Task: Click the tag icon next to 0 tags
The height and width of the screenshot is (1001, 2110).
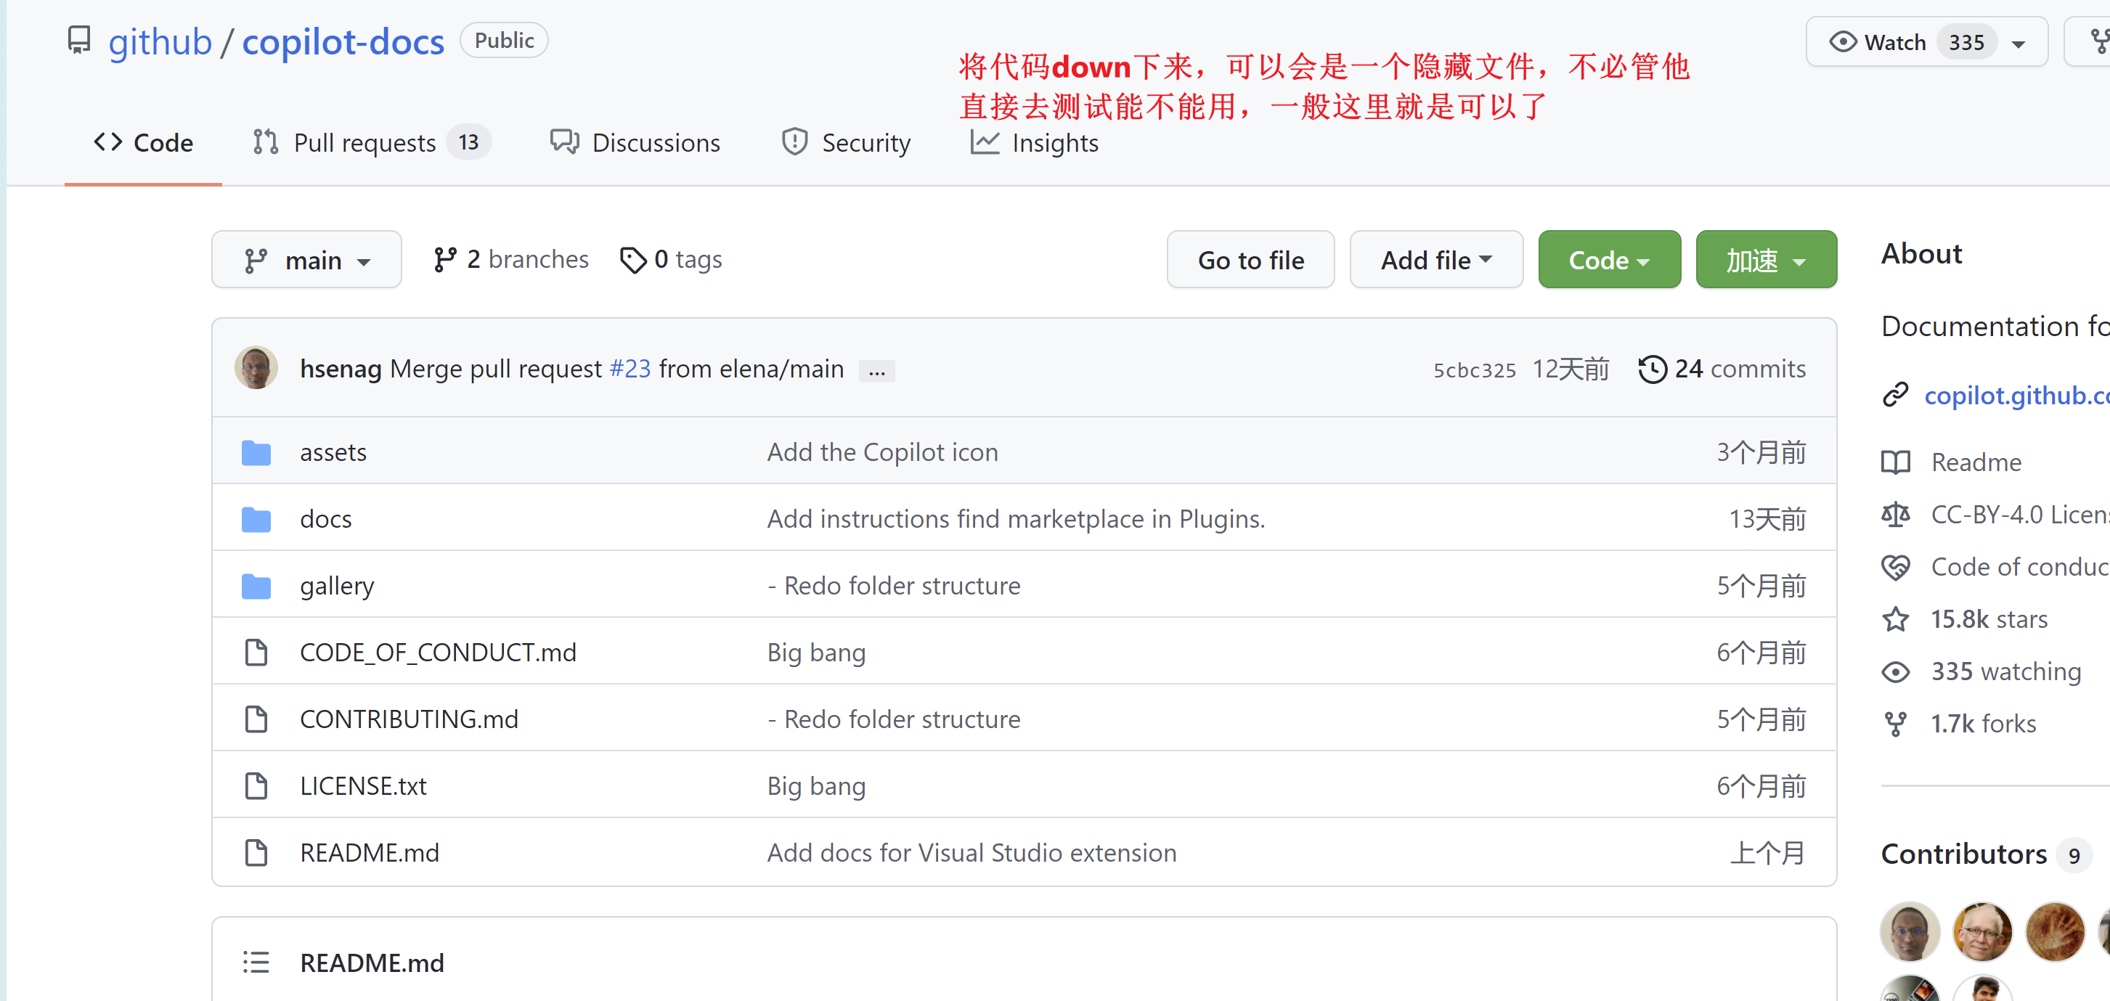Action: click(632, 260)
